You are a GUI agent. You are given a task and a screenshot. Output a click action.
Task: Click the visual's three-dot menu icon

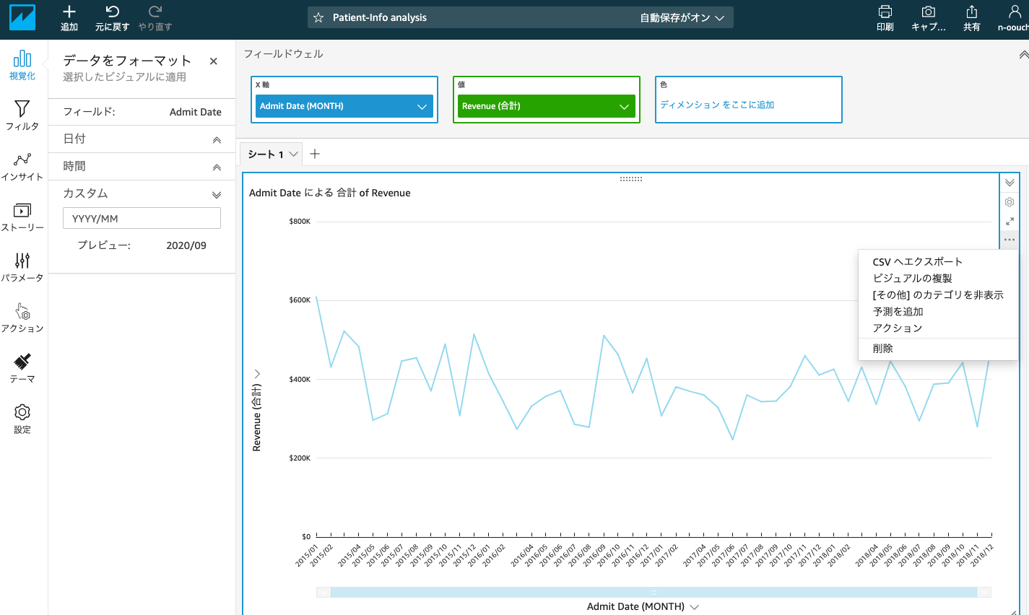1010,240
